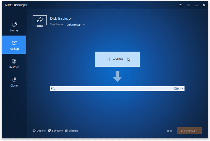Click the crown upgrade icon in title bar

tap(181, 5)
